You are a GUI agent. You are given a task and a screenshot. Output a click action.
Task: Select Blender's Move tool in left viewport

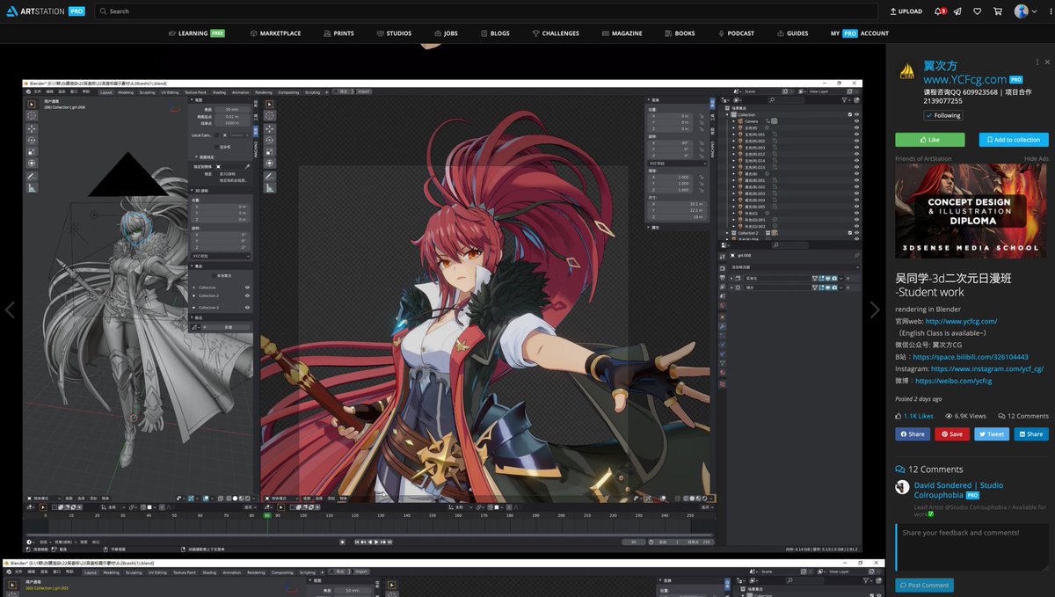click(x=32, y=128)
